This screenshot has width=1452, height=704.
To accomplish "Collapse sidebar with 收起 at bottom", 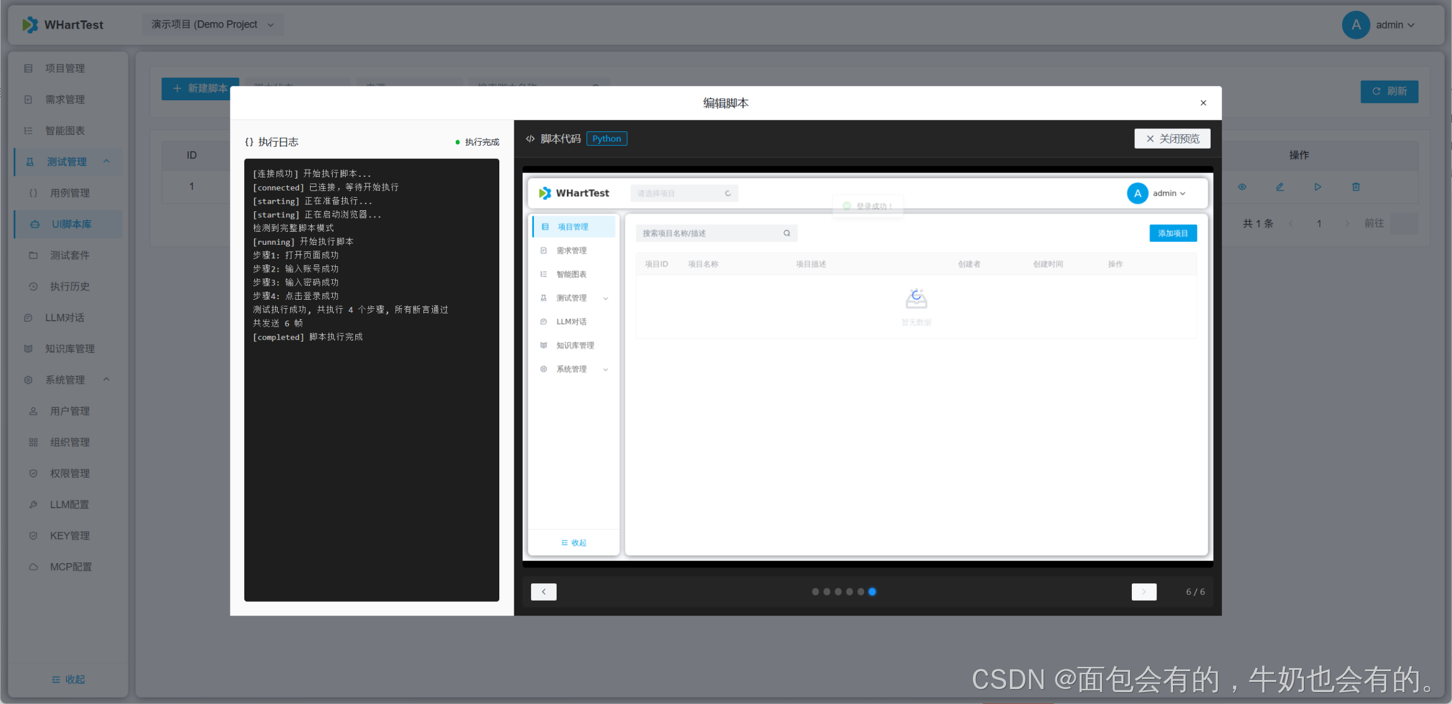I will [68, 680].
